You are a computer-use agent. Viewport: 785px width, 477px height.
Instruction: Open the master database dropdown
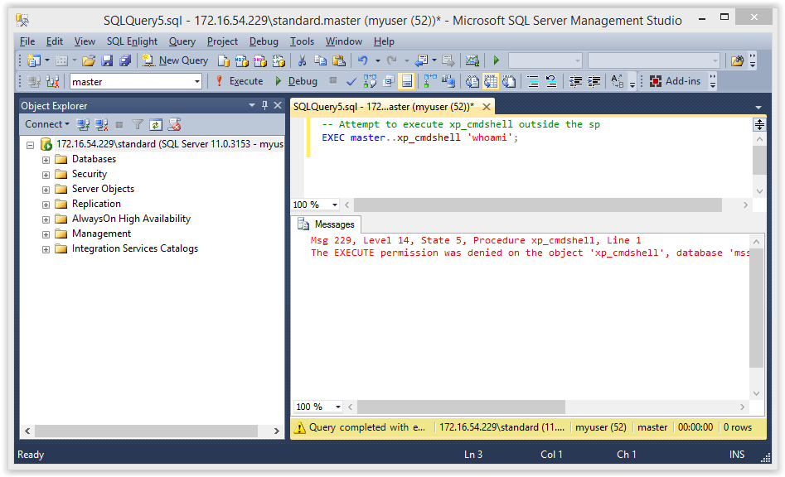pos(199,80)
